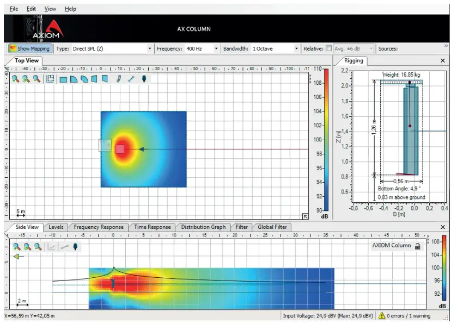Select the distance measure tool in Top View
The width and height of the screenshot is (457, 324).
click(x=131, y=79)
